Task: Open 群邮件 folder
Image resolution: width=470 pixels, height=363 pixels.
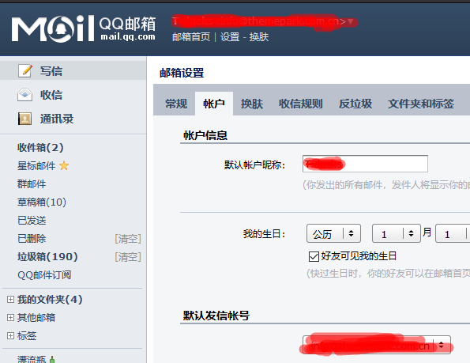Action: pos(32,184)
